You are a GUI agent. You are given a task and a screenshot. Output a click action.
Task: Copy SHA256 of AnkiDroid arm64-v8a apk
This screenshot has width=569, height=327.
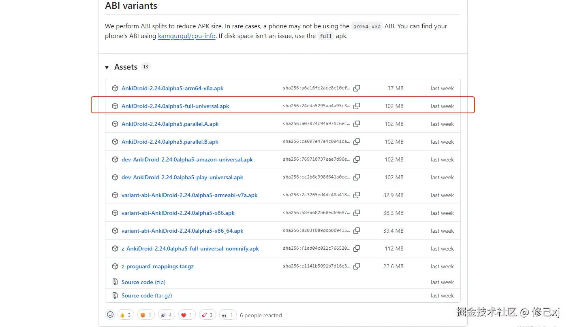357,88
